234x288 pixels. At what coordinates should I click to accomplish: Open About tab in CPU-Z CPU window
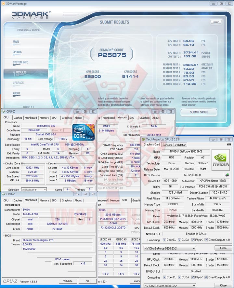[78, 118]
